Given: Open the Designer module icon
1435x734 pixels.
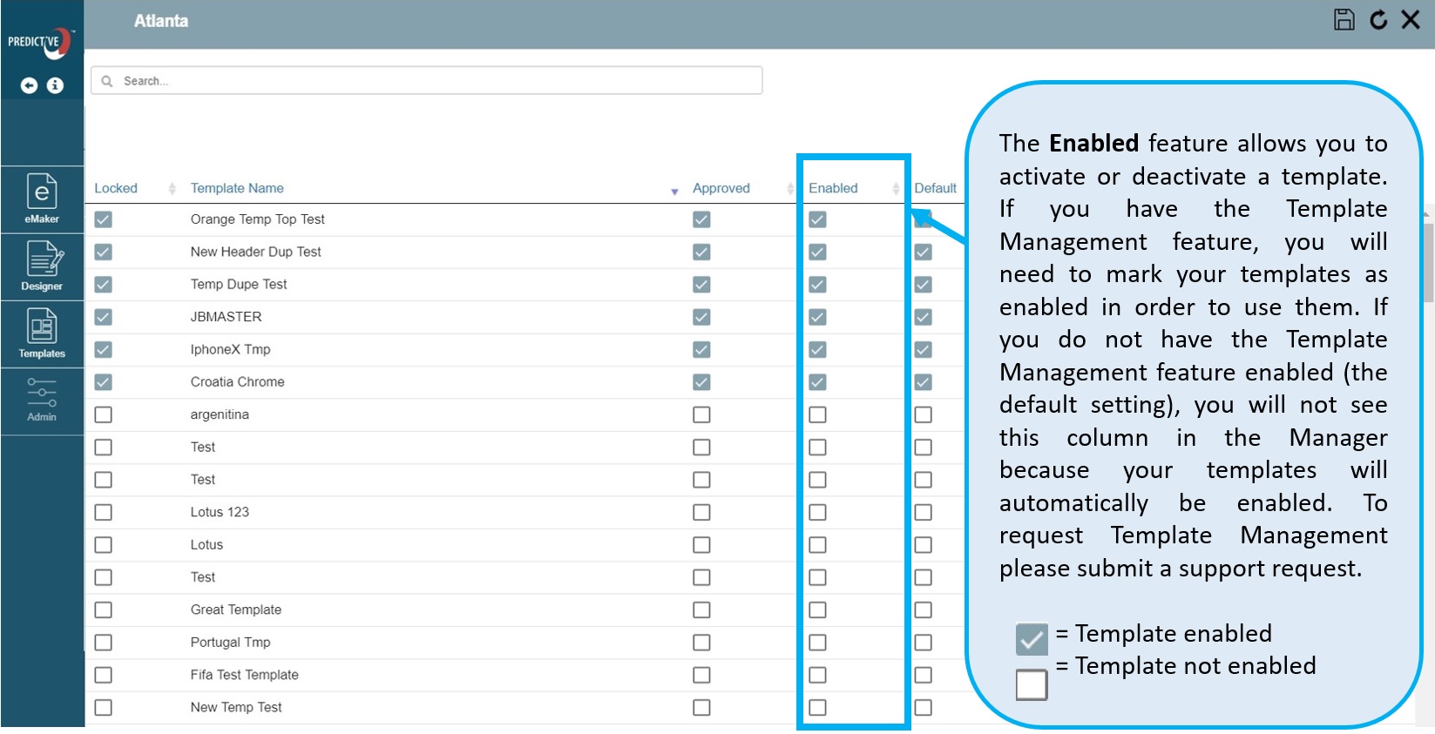Looking at the screenshot, I should point(42,266).
